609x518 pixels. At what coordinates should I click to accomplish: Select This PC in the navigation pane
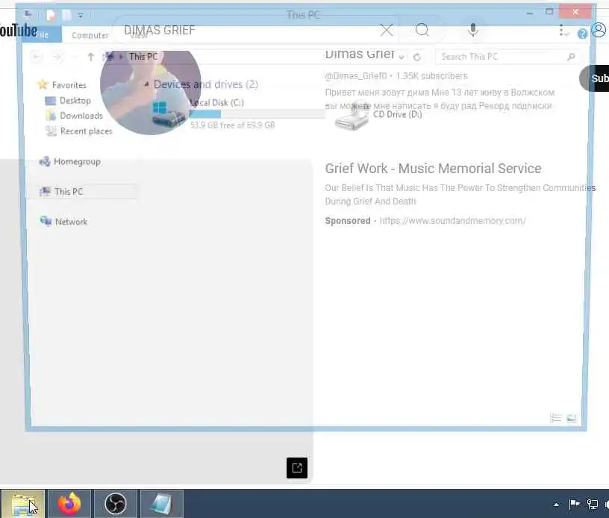click(x=82, y=191)
